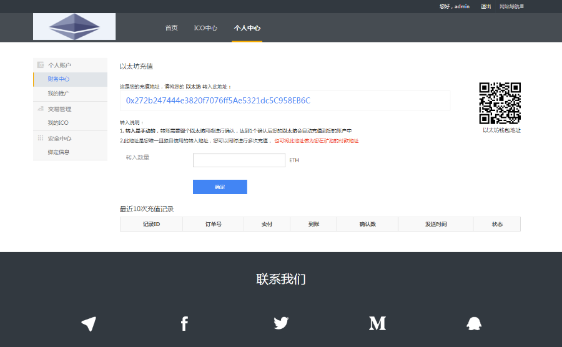Screen dimensions: 562x347
Task: Select 个人中心 navigation tab
Action: [x=247, y=28]
